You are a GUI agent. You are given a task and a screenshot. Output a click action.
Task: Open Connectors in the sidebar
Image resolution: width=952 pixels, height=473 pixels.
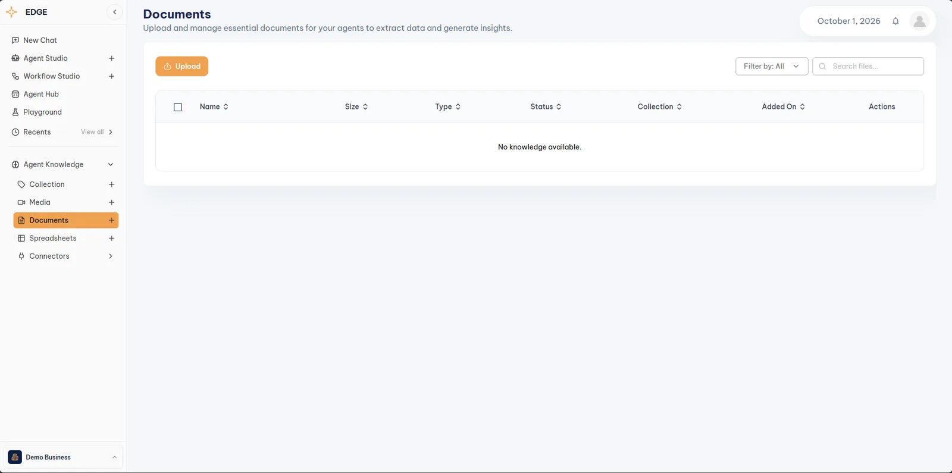point(49,256)
